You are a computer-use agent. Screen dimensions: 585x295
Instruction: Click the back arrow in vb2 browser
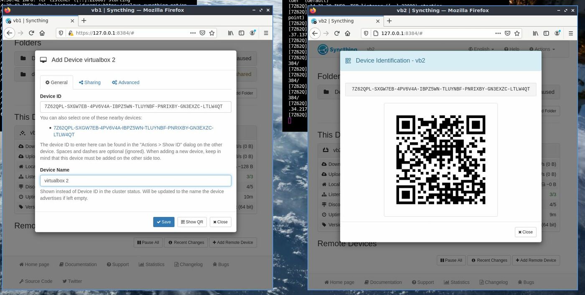pos(315,33)
